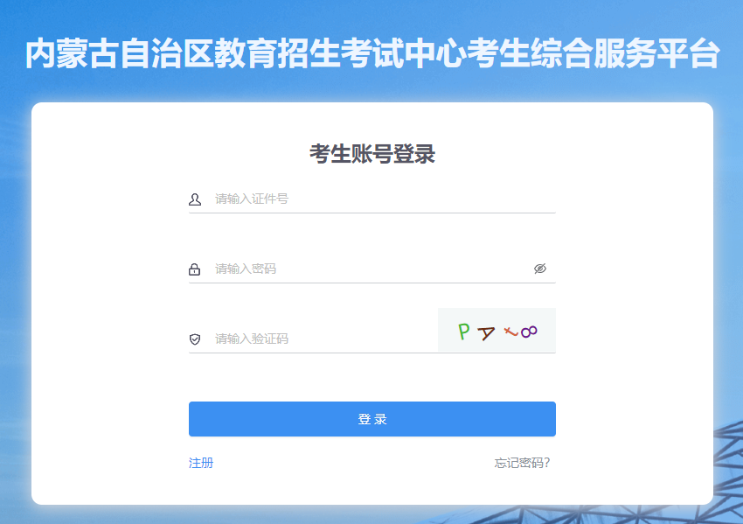Toggle password visibility with the eye icon
743x524 pixels.
540,269
